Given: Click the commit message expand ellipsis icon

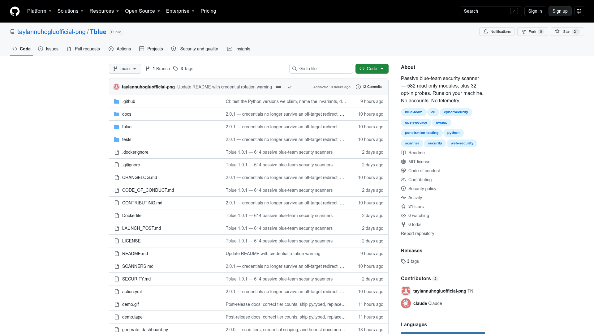Looking at the screenshot, I should point(279,87).
